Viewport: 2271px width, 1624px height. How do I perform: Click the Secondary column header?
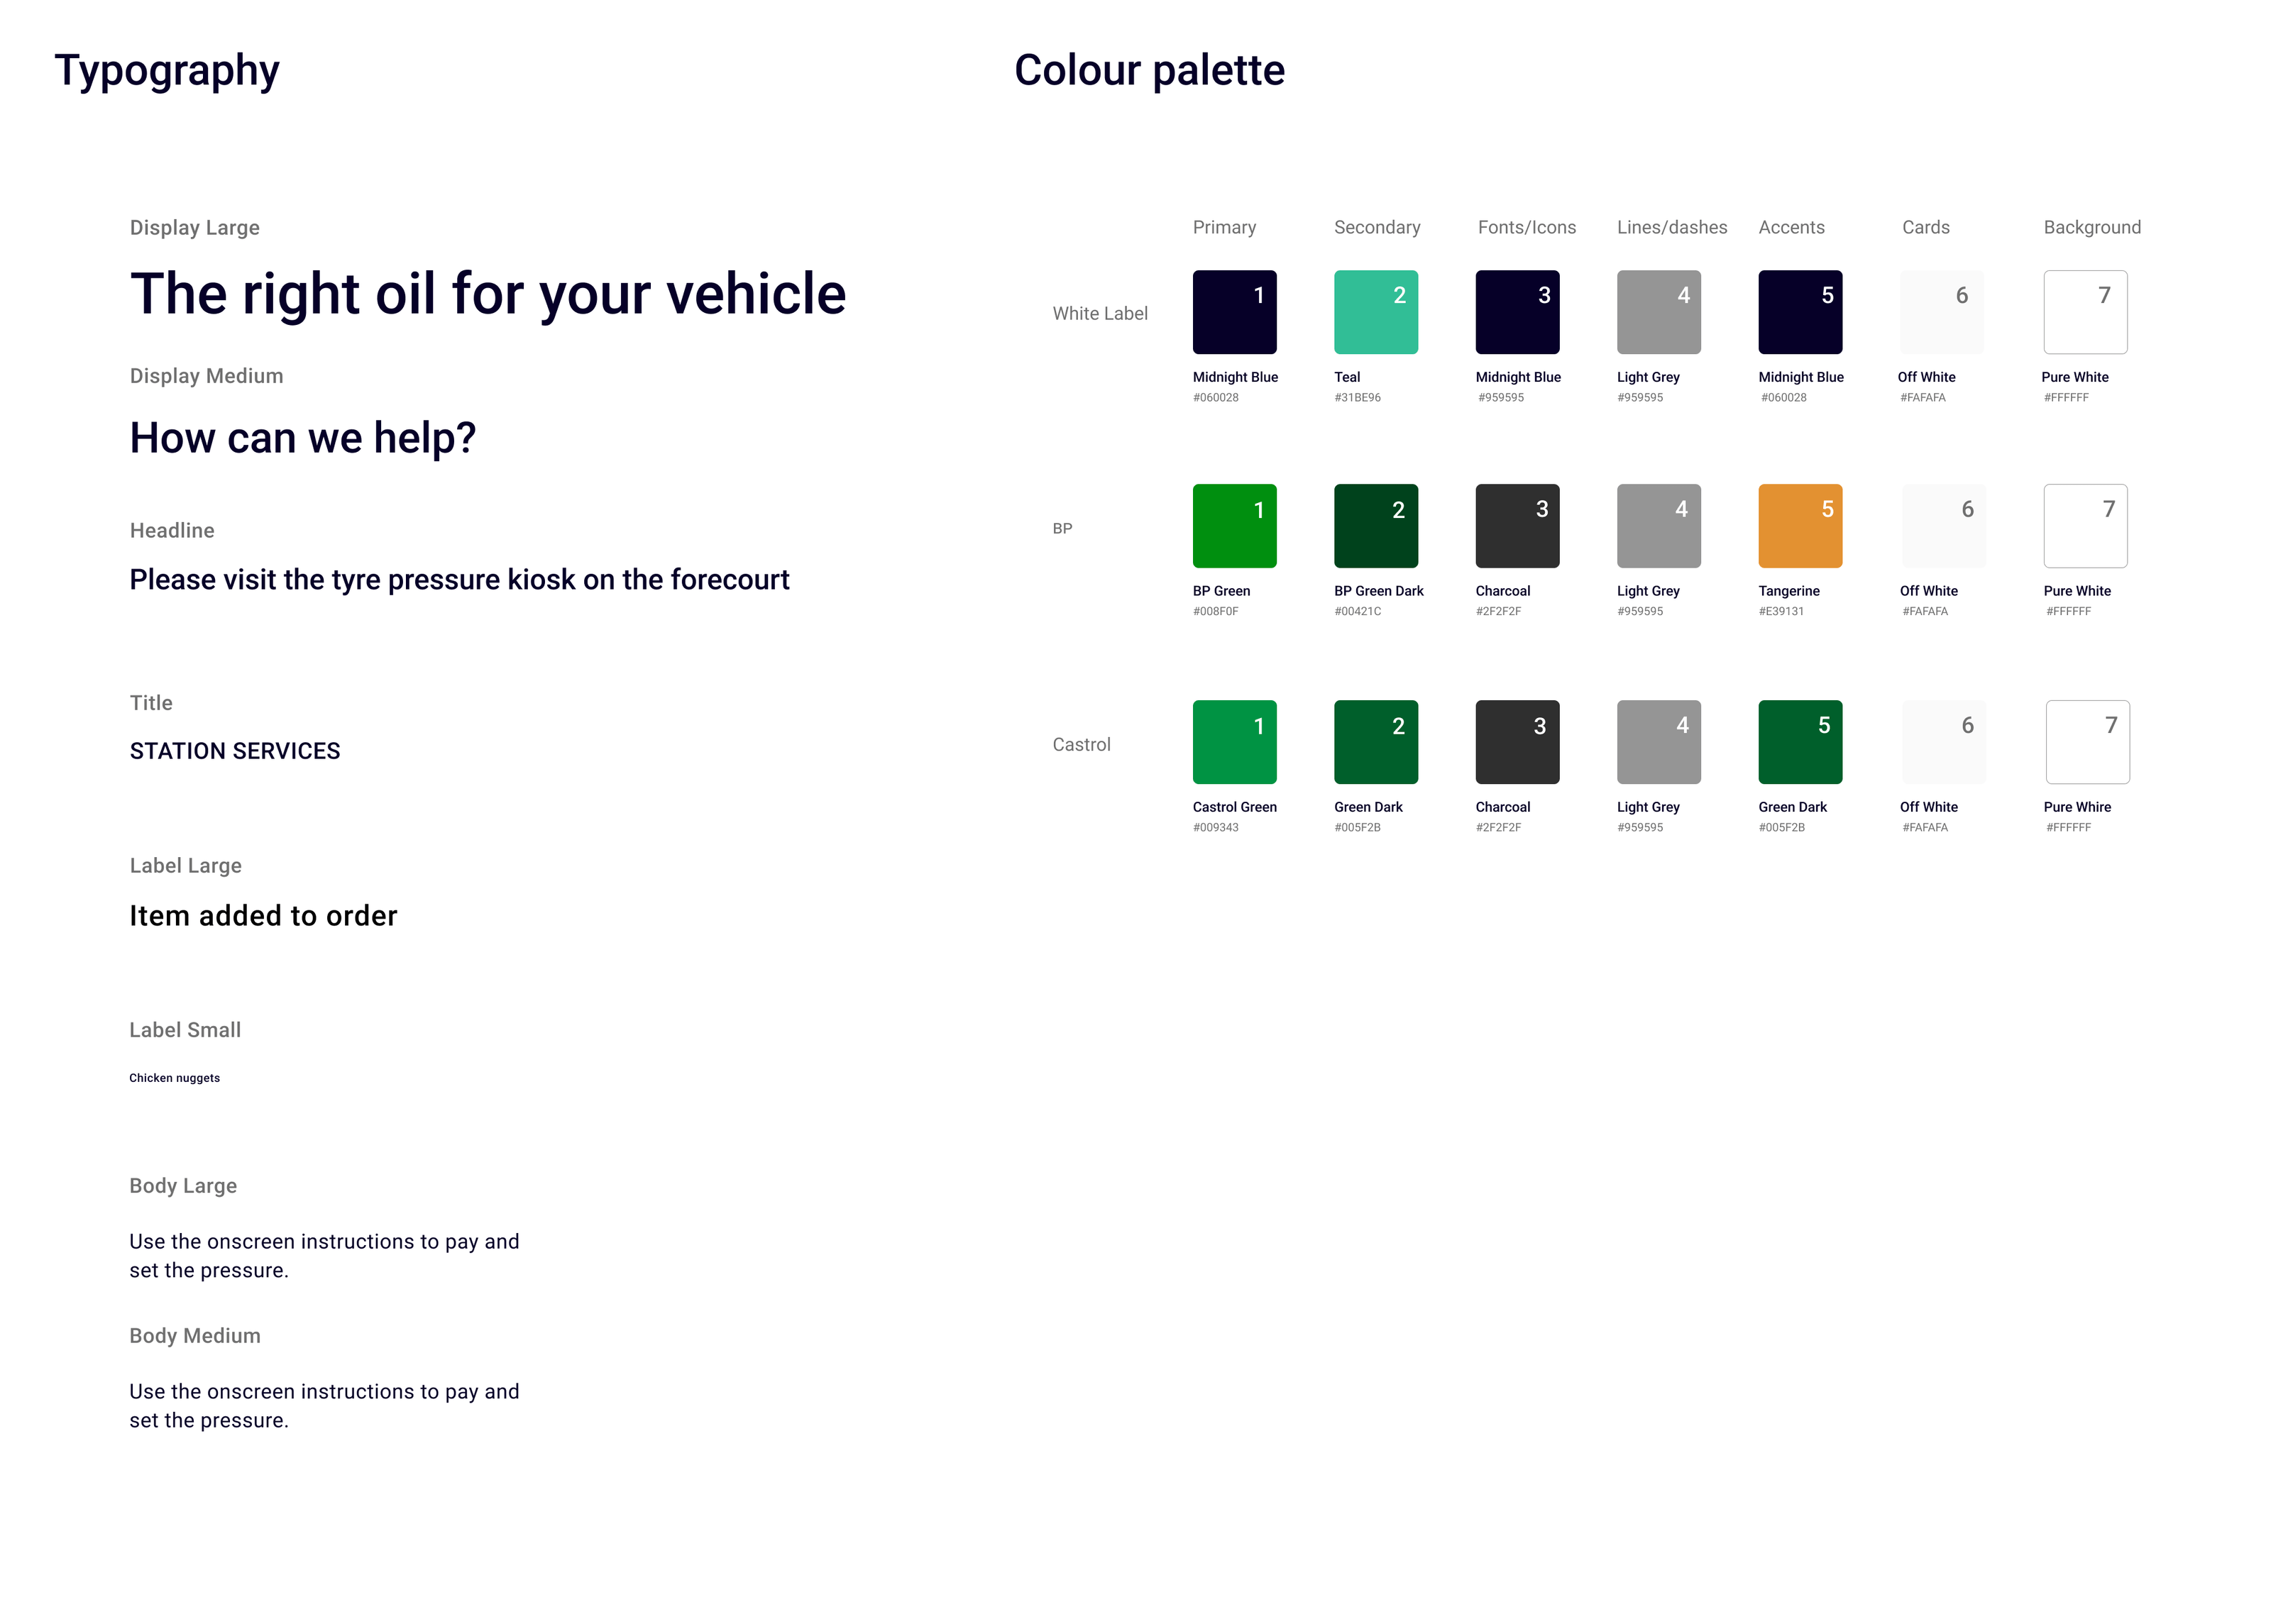point(1377,228)
